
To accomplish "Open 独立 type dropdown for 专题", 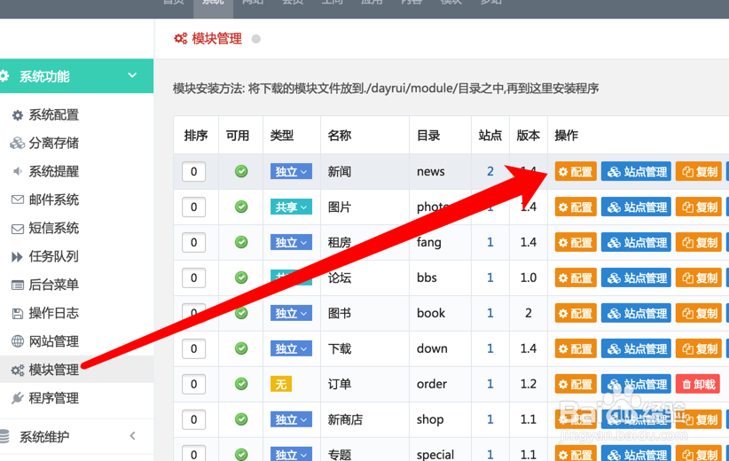I will click(x=291, y=454).
